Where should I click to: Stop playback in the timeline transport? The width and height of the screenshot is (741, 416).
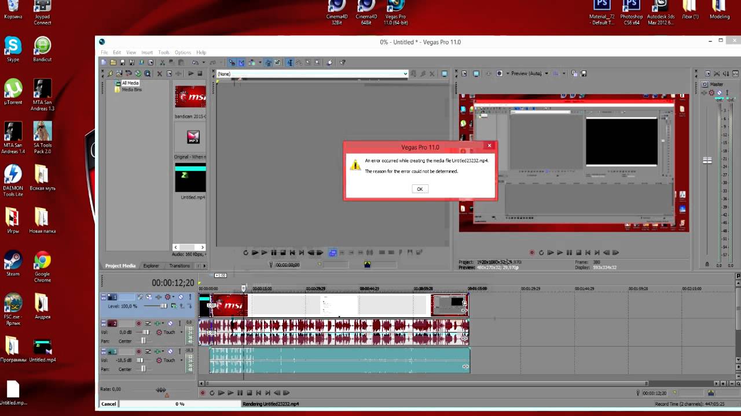click(x=249, y=393)
